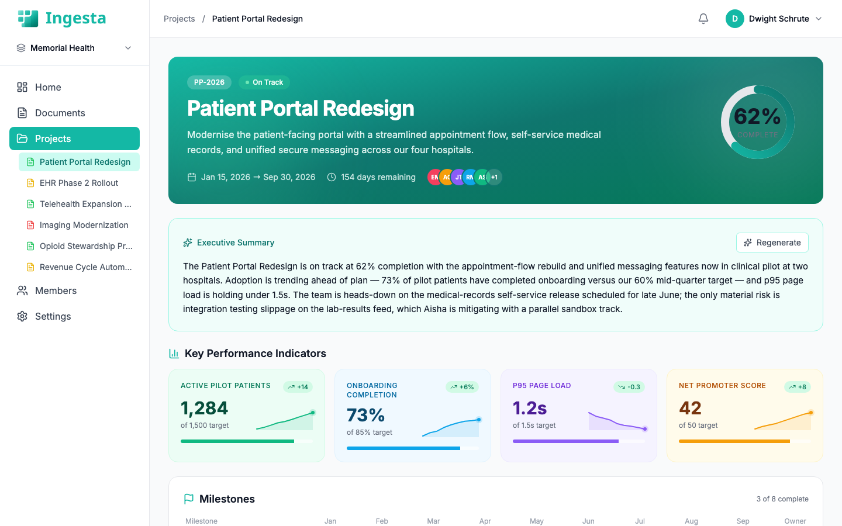Click the clock icon beside 154 days remaining
The width and height of the screenshot is (842, 526).
332,177
